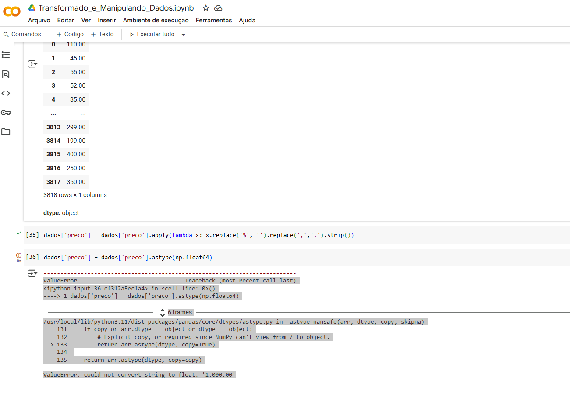Click output options icon beside error traceback
Screen dimensions: 570x399
[33, 274]
